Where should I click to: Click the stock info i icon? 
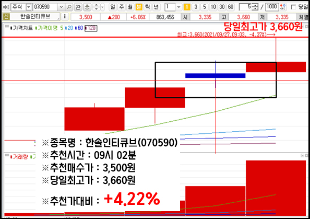tap(65, 17)
